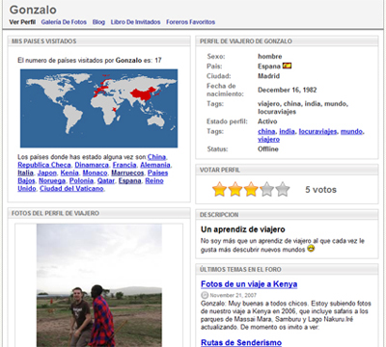Click the second rating star
This screenshot has height=347, width=386.
[235, 189]
